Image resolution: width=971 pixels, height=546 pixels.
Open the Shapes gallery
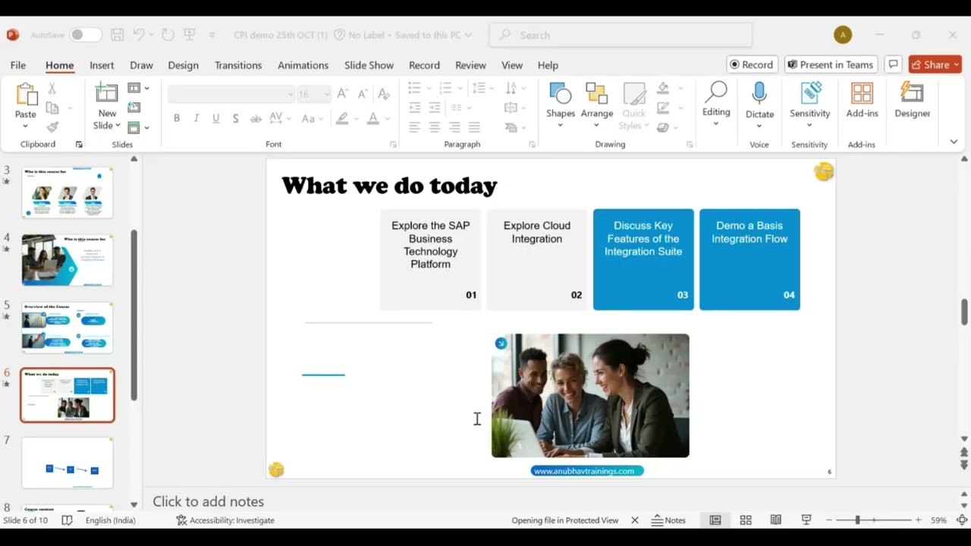561,105
